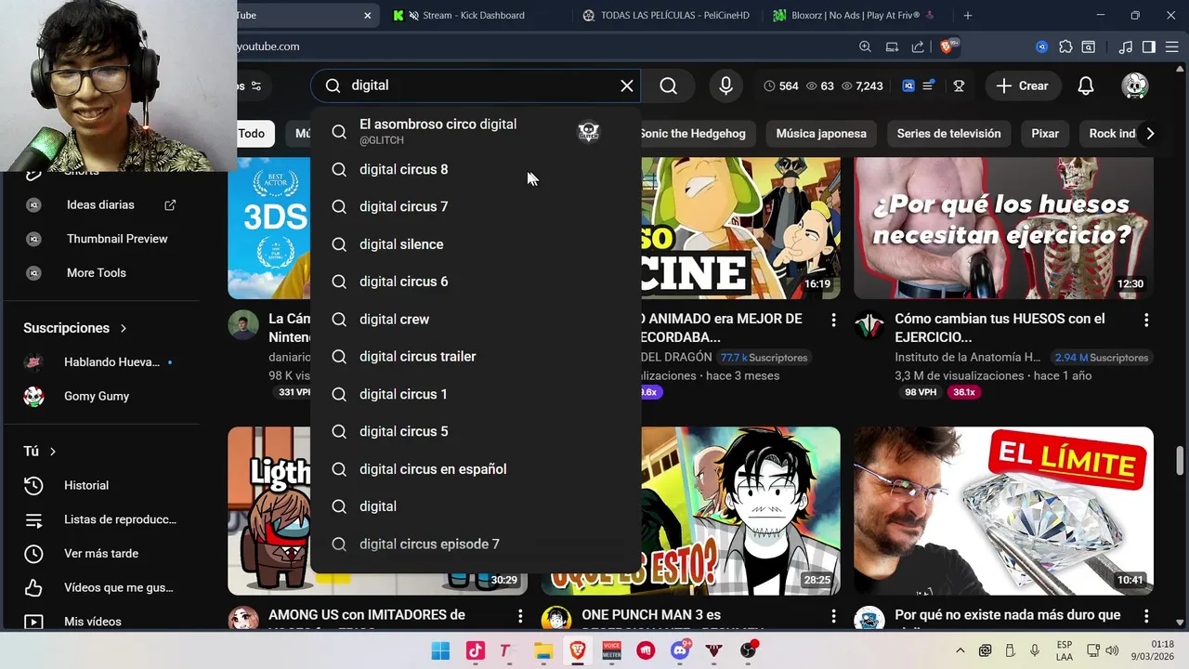Open Discord from the taskbar
Image resolution: width=1189 pixels, height=669 pixels.
tap(680, 650)
